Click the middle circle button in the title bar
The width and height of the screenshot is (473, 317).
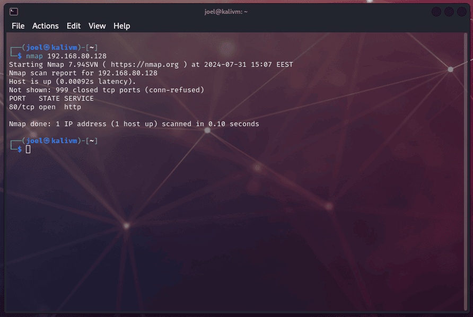point(449,11)
